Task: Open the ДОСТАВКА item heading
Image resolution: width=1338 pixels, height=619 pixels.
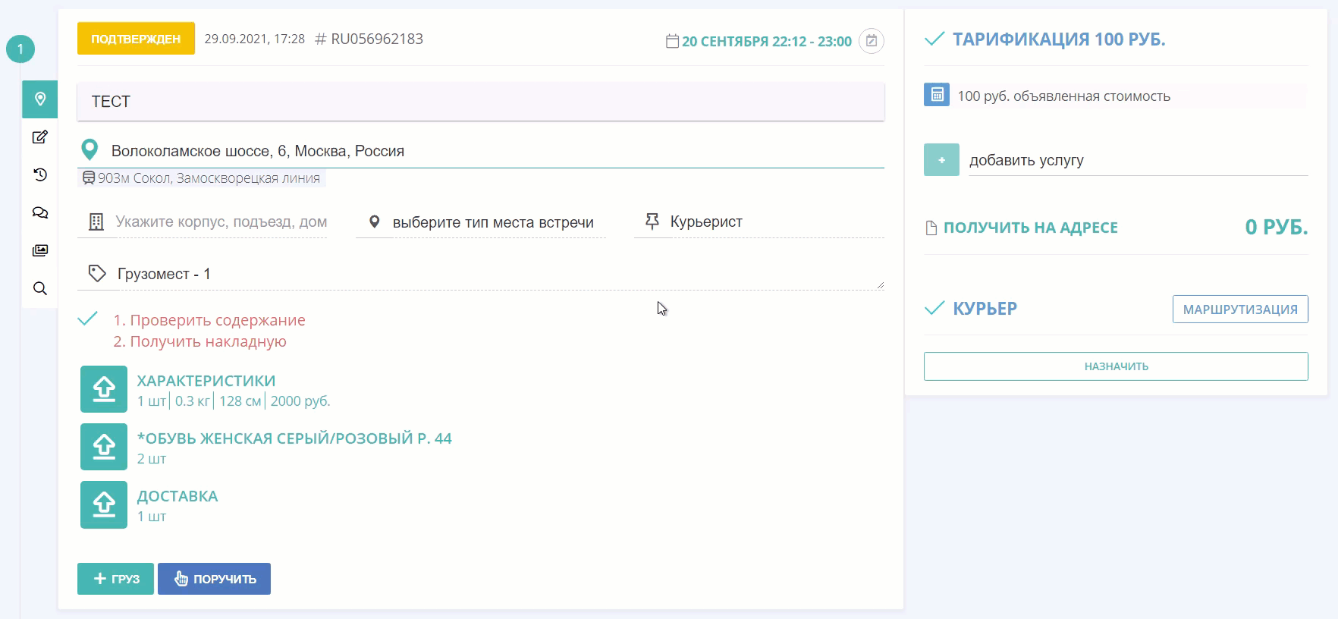Action: coord(177,496)
